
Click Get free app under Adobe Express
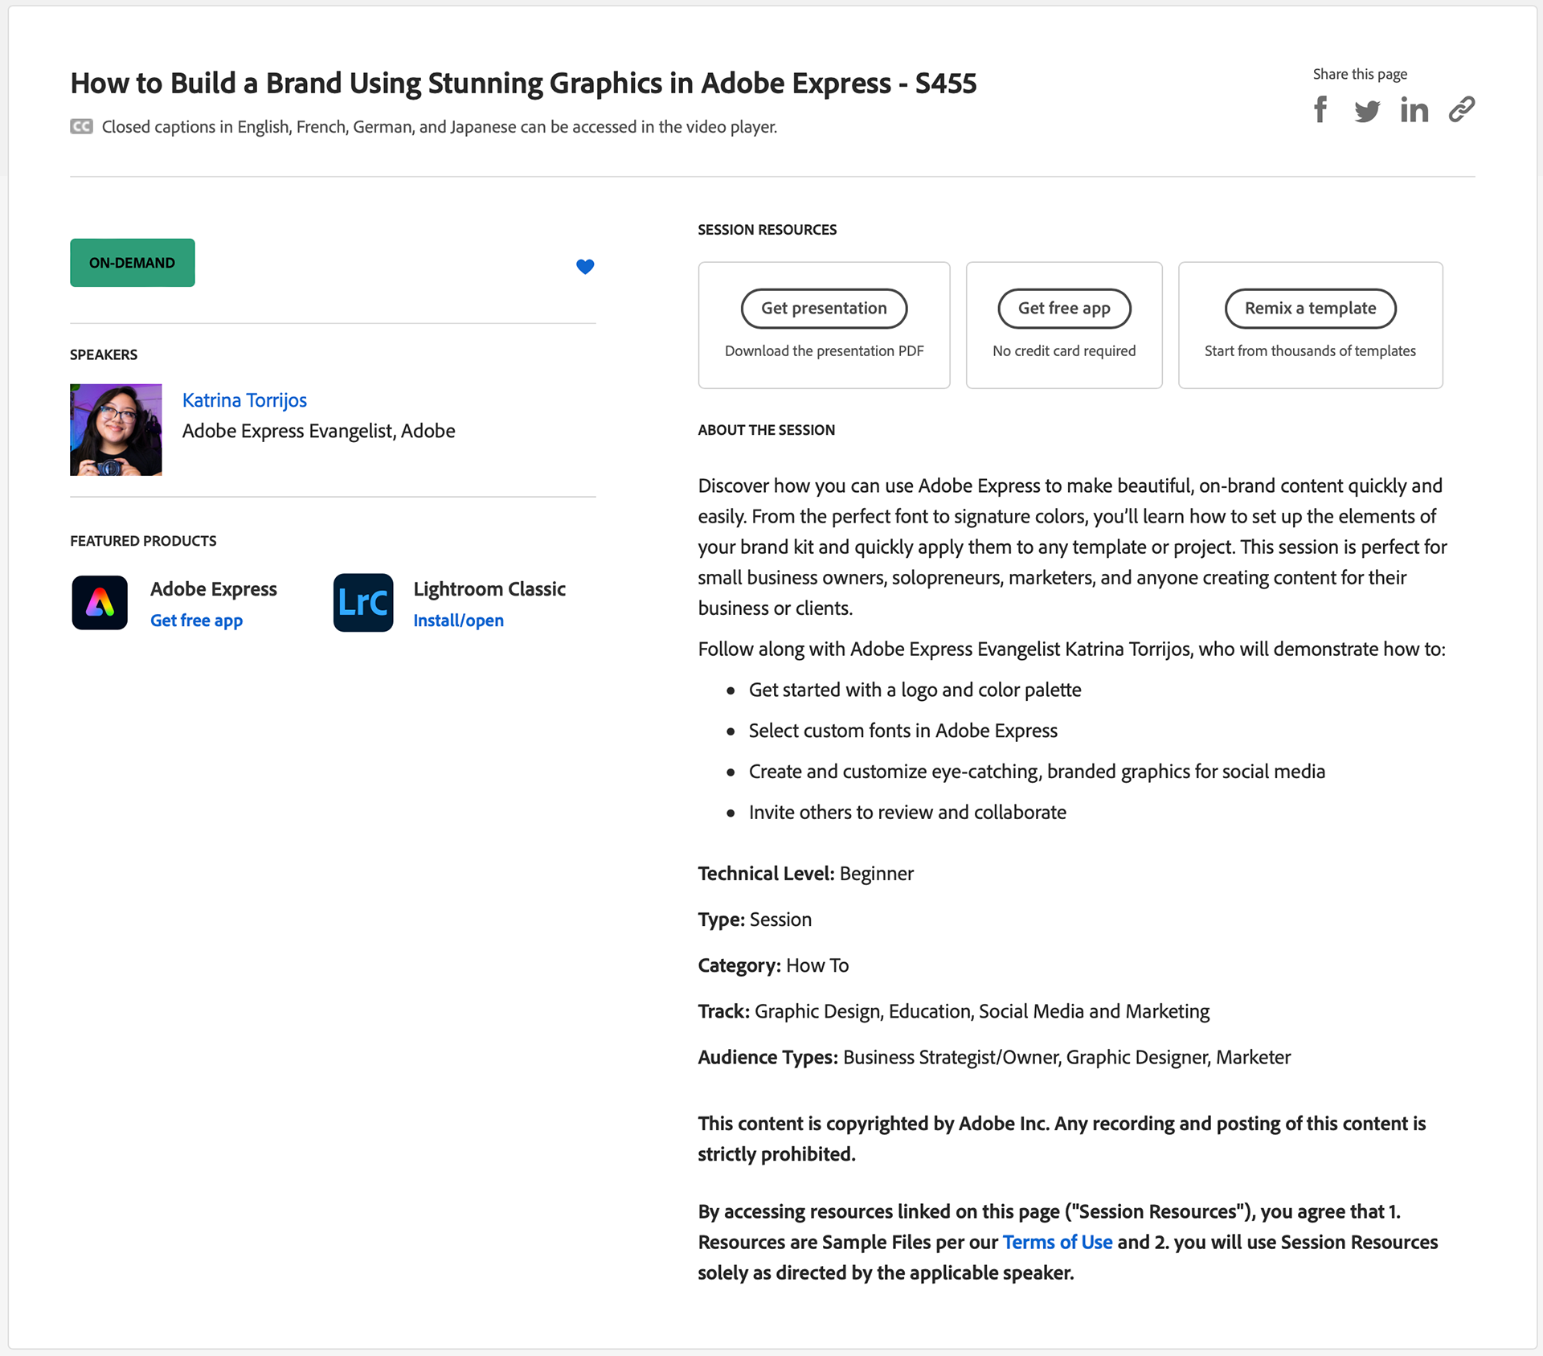(x=196, y=621)
